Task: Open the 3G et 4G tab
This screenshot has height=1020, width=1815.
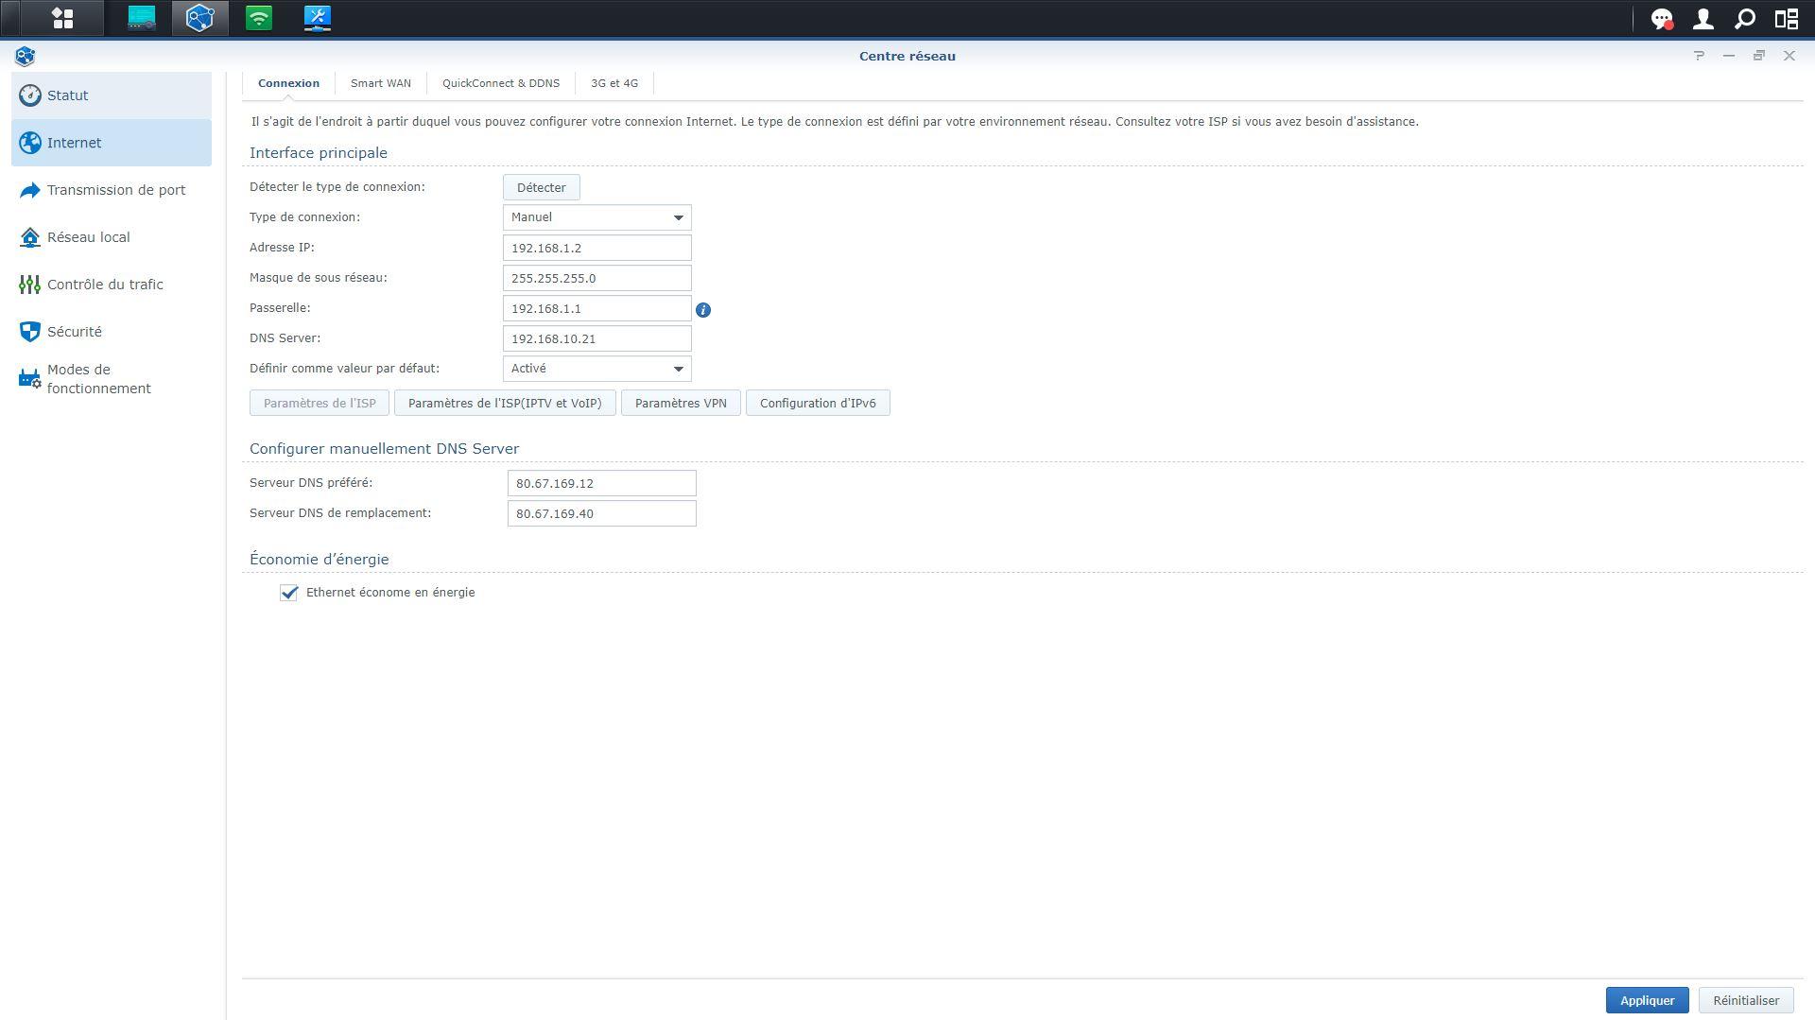Action: 614,83
